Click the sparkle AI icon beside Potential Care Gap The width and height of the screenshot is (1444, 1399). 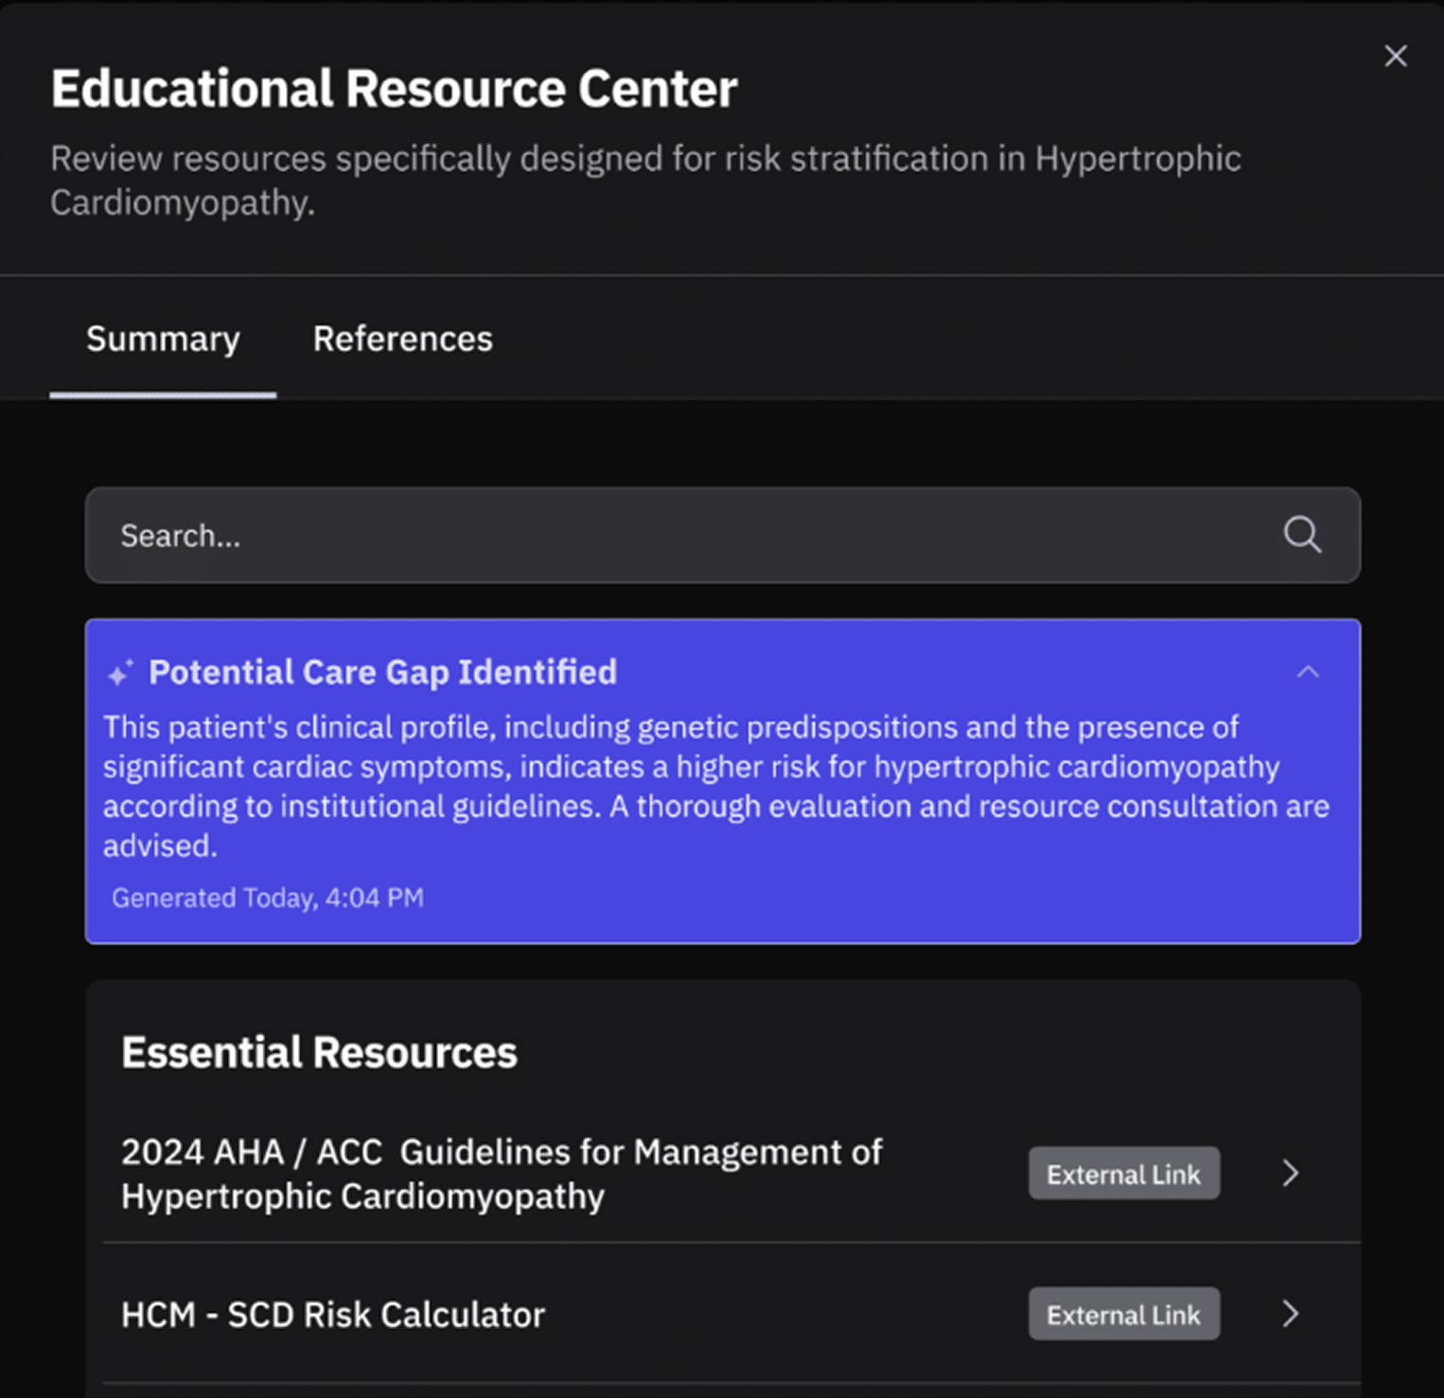click(120, 673)
